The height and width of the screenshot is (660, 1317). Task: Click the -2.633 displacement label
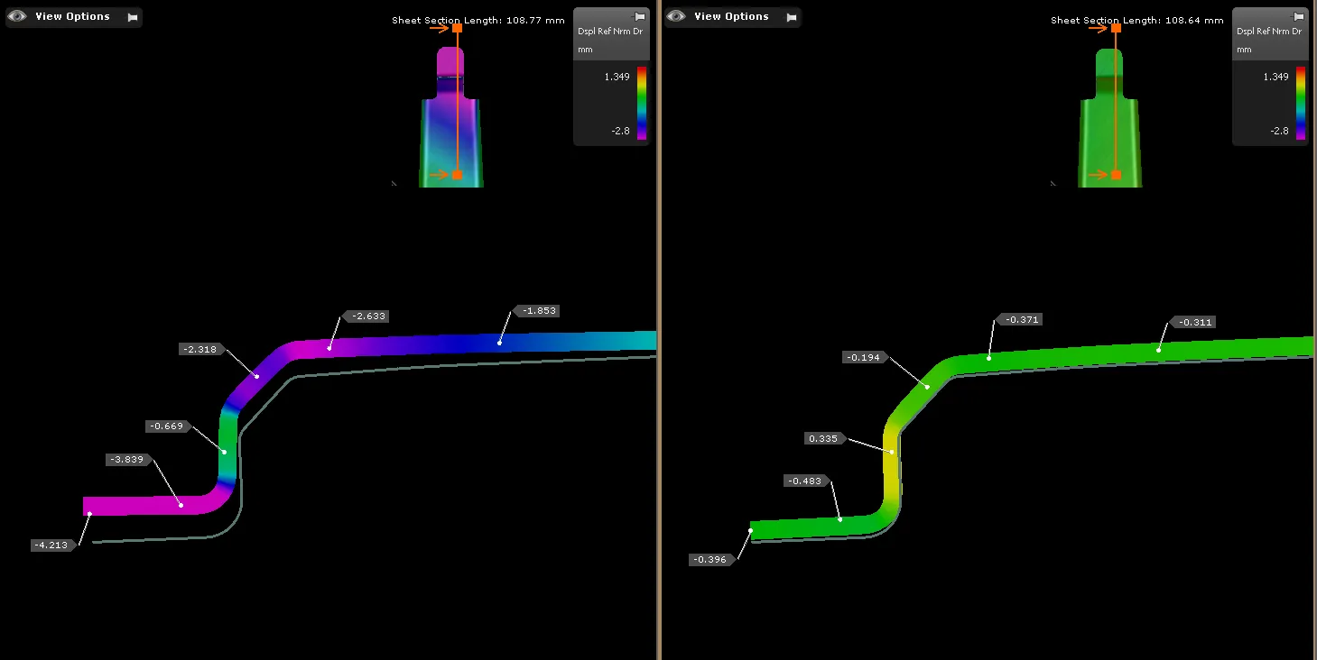click(367, 316)
